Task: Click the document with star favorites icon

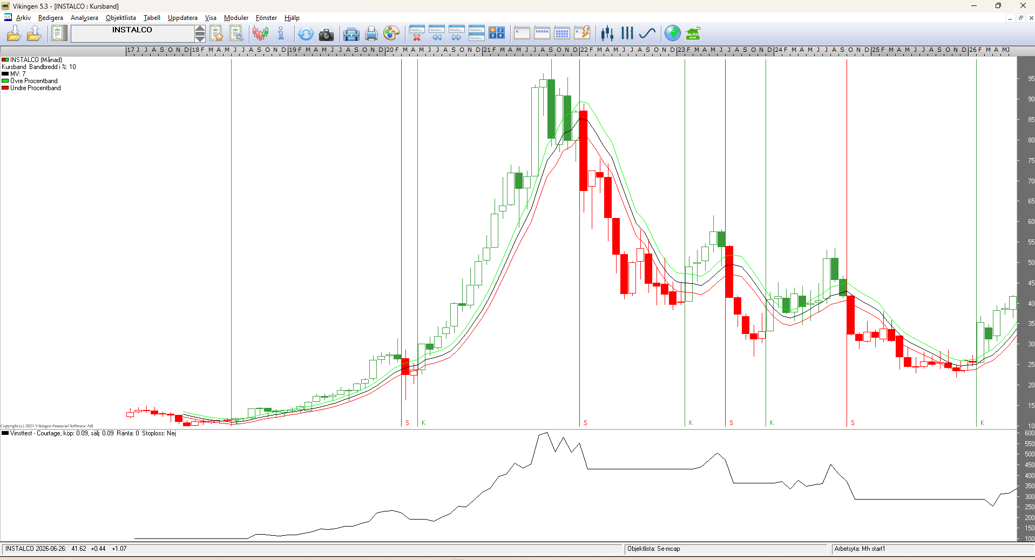Action: [x=217, y=33]
